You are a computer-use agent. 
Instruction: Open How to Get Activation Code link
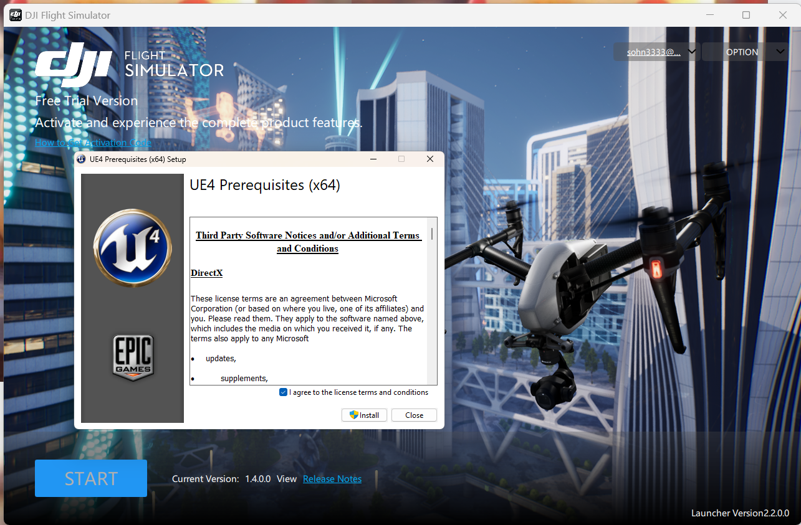pos(93,143)
